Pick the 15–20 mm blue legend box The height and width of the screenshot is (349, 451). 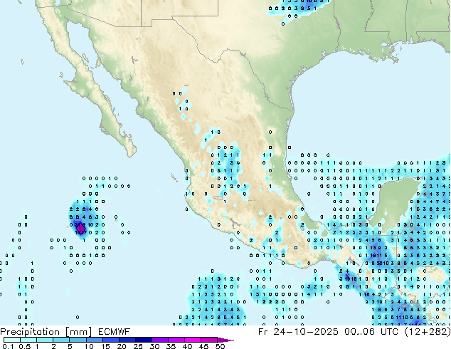pos(111,340)
